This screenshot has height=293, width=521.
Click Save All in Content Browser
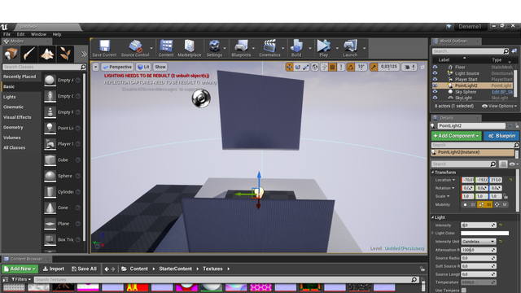(x=84, y=269)
